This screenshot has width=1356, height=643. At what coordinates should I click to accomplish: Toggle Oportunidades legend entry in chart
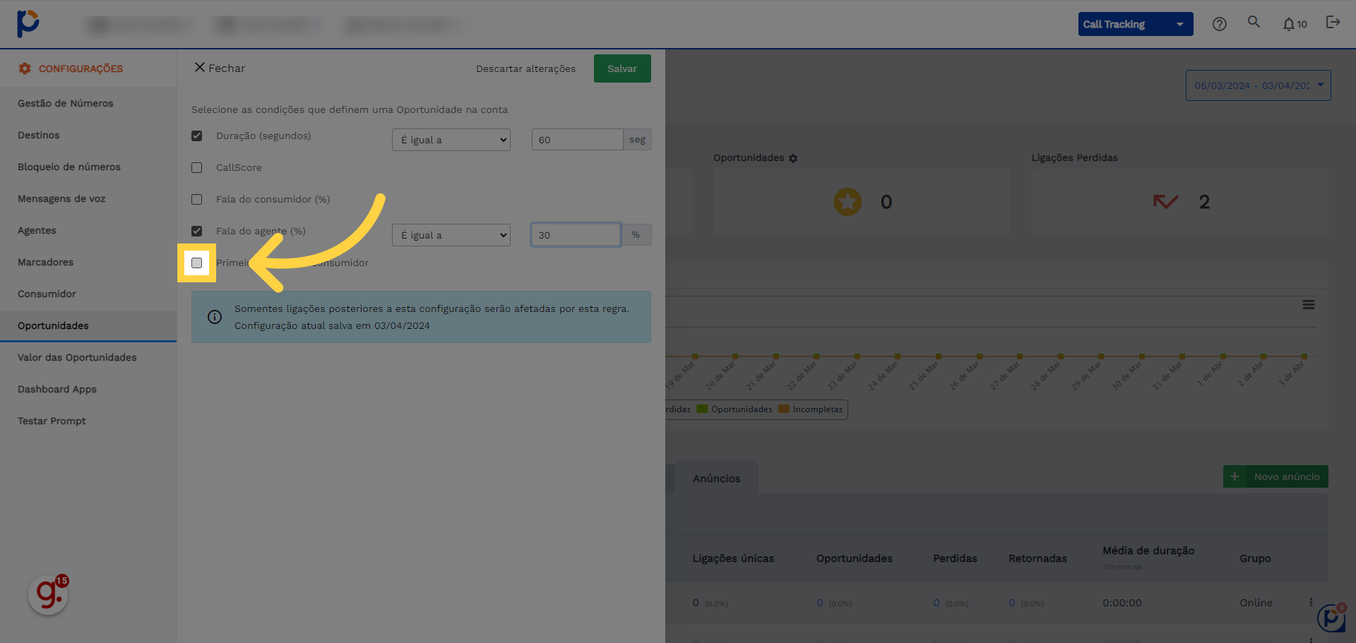click(734, 409)
